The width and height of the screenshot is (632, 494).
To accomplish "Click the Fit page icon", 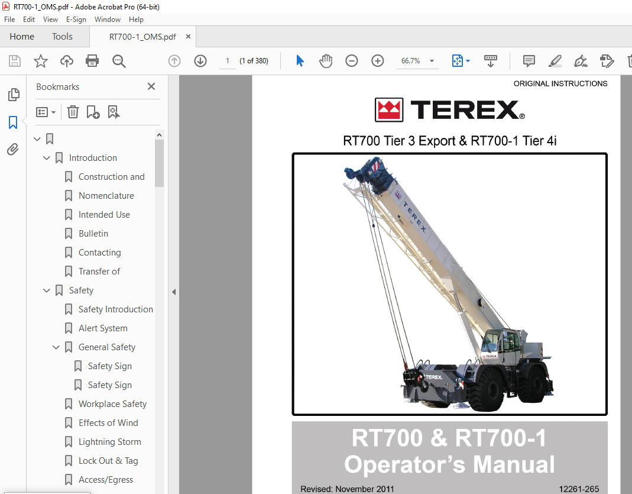I will pyautogui.click(x=458, y=61).
